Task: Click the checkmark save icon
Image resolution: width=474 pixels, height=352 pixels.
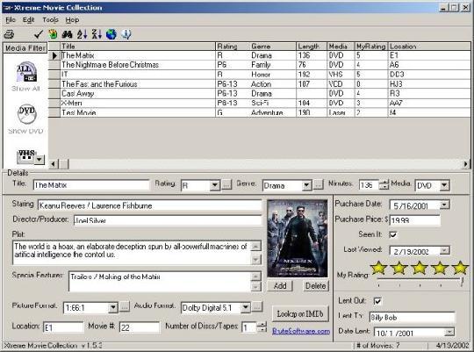Action: [39, 34]
